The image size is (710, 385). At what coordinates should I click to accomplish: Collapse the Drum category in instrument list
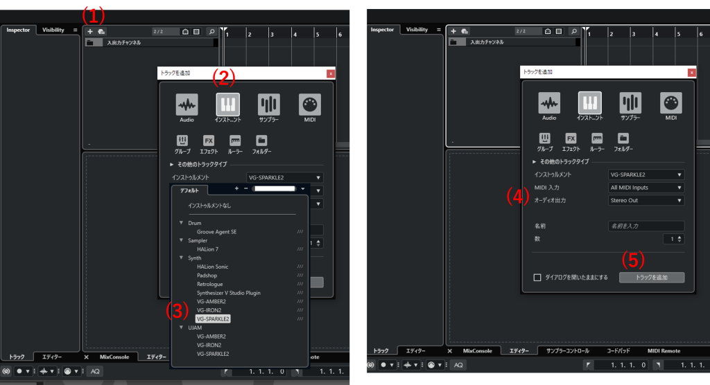tap(182, 223)
